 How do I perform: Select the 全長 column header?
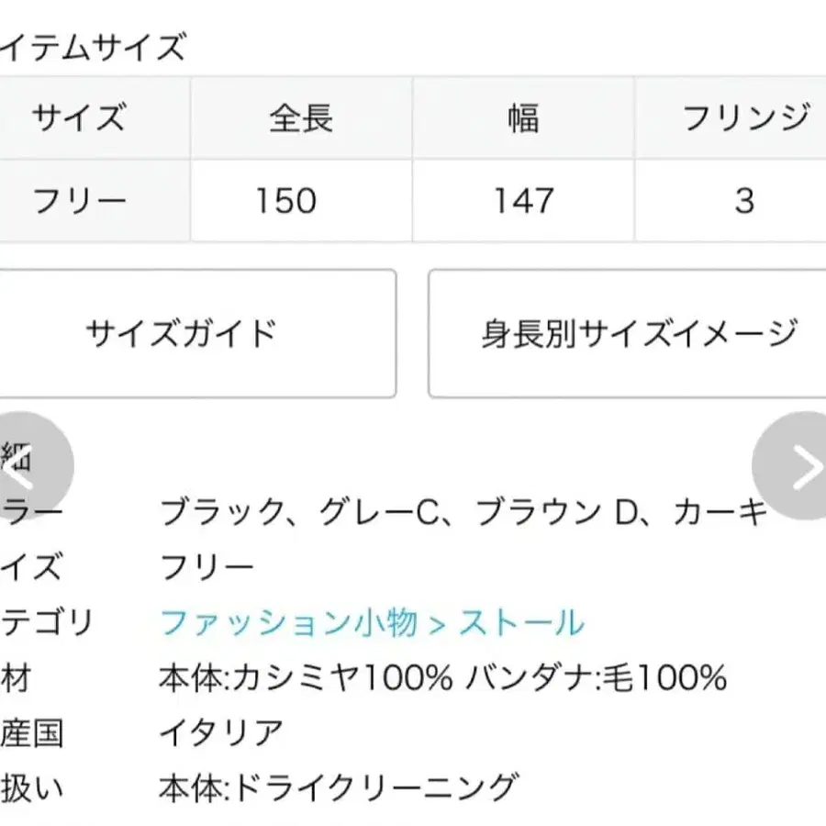click(x=301, y=117)
